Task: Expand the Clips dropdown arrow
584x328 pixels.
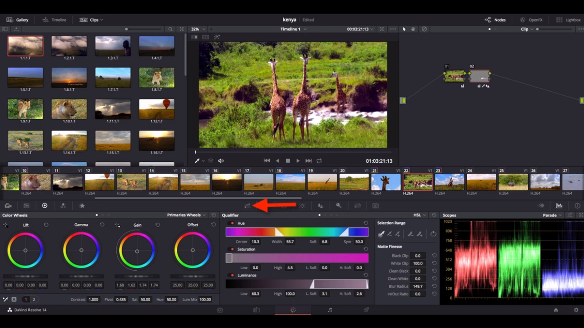Action: [102, 20]
